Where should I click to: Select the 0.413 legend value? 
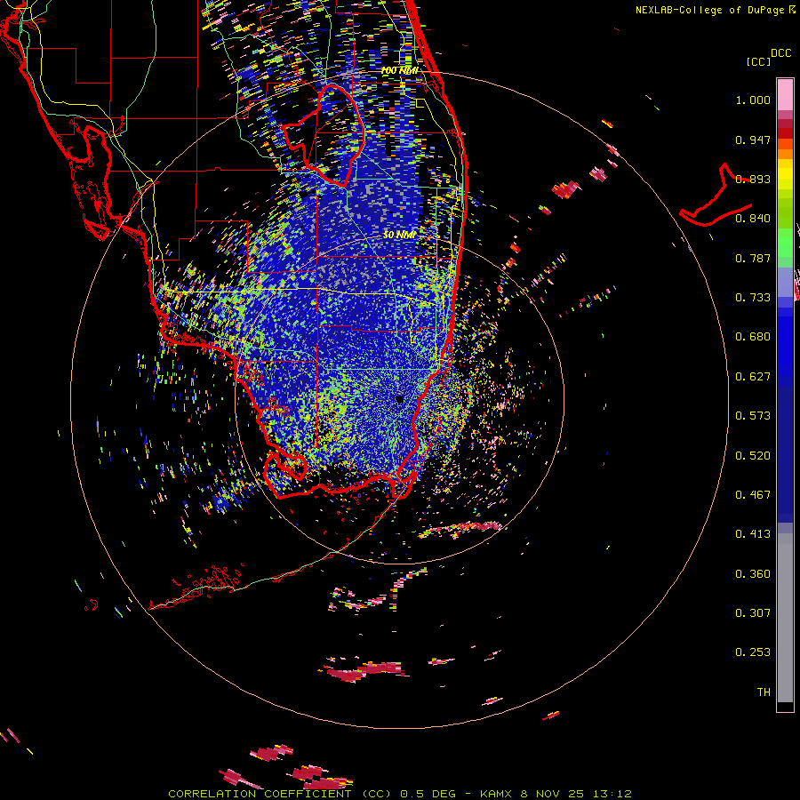[x=753, y=534]
